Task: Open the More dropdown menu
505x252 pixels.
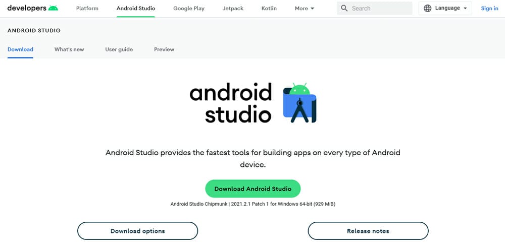Action: [305, 9]
